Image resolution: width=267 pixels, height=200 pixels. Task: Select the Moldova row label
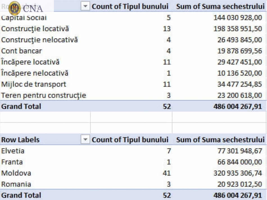[16, 173]
